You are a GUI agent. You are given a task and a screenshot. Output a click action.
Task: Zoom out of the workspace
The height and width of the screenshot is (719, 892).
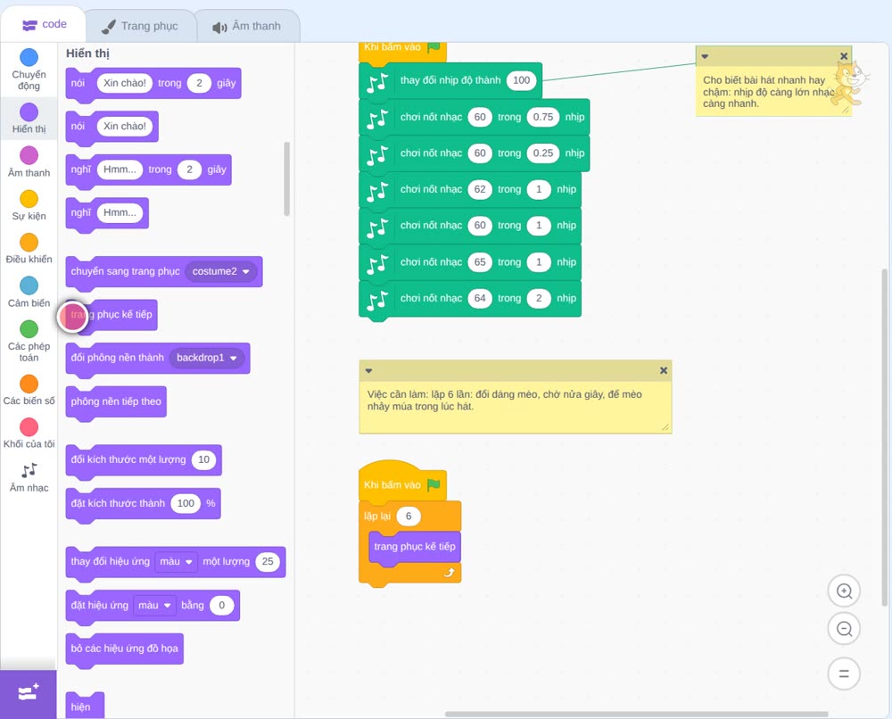tap(844, 629)
